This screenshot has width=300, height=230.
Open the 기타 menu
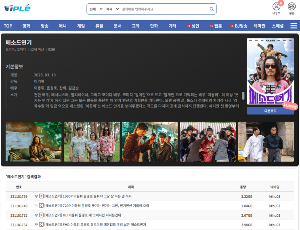172,26
